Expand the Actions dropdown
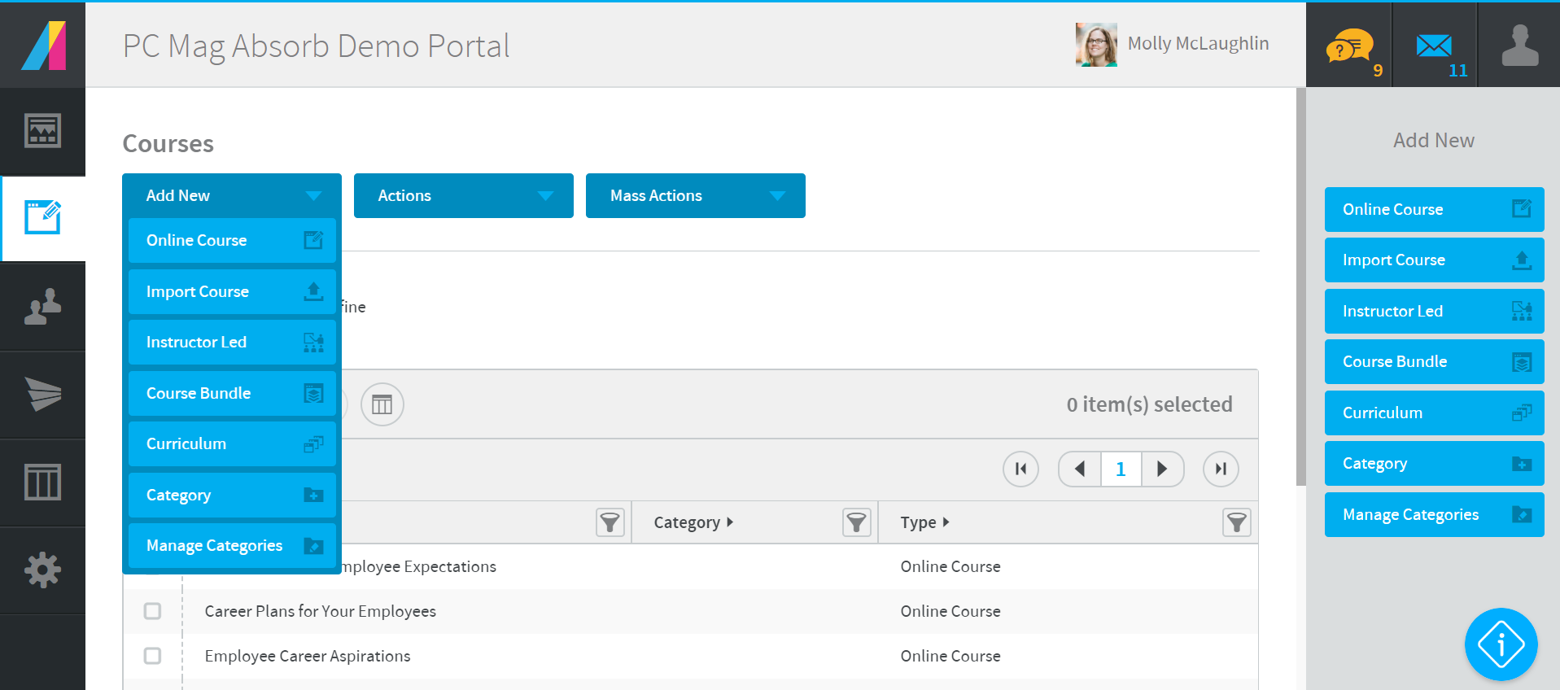 point(463,195)
